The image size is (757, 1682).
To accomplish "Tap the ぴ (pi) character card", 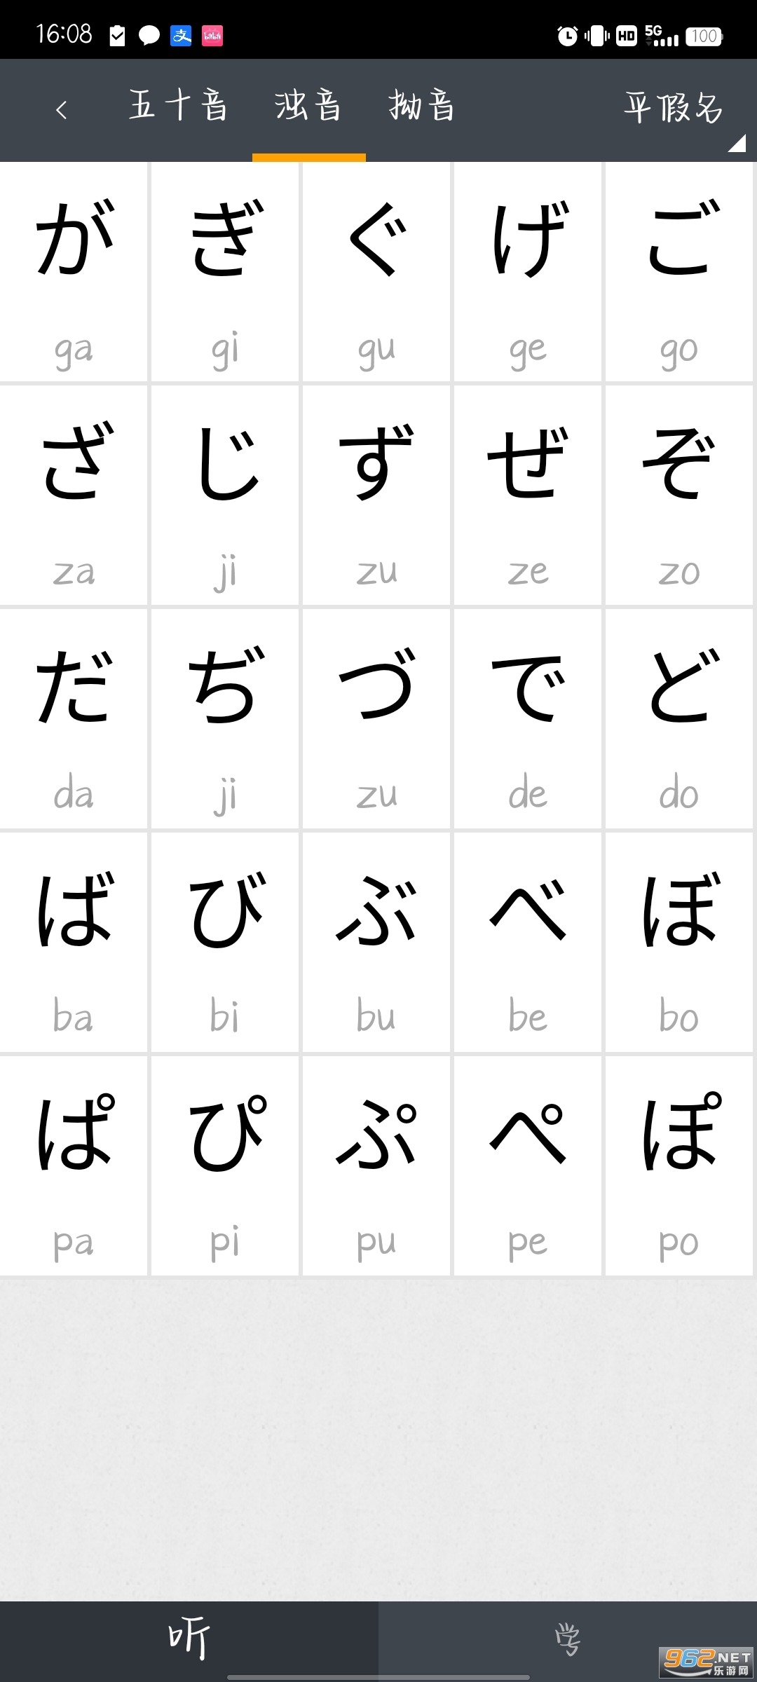I will [225, 1165].
